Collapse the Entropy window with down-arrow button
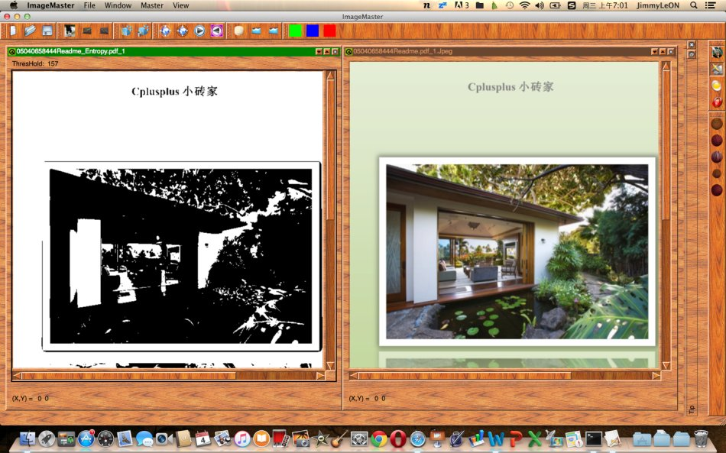 (x=319, y=51)
